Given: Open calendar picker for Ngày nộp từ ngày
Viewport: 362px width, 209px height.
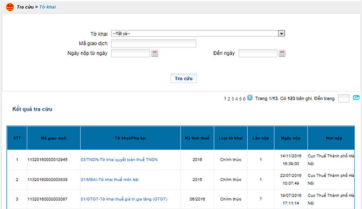Looking at the screenshot, I should tap(154, 53).
